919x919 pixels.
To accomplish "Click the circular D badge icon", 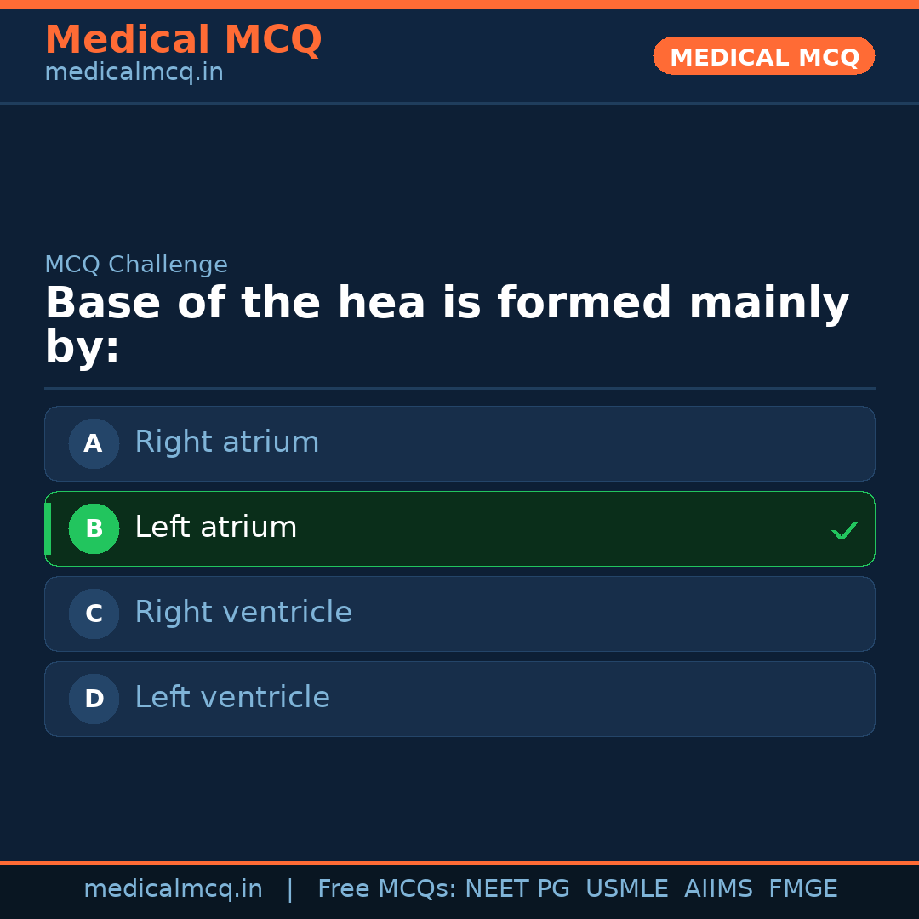I will coord(94,699).
